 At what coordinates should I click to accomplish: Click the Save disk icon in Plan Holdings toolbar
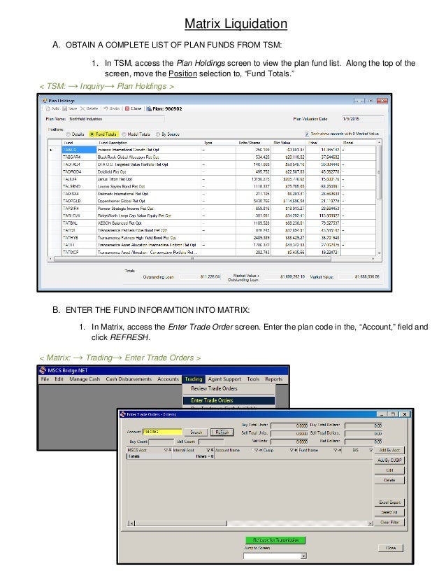click(64, 108)
